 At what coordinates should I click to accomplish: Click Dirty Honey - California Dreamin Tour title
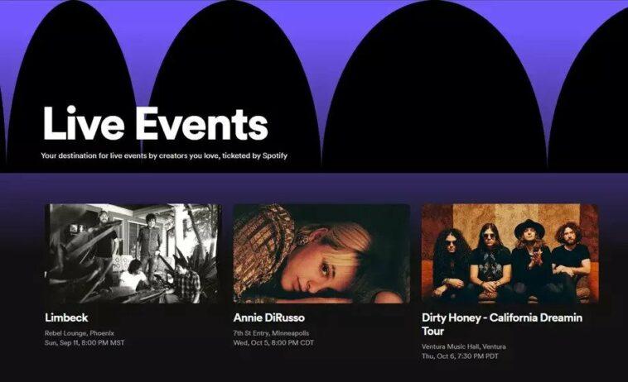click(x=502, y=324)
